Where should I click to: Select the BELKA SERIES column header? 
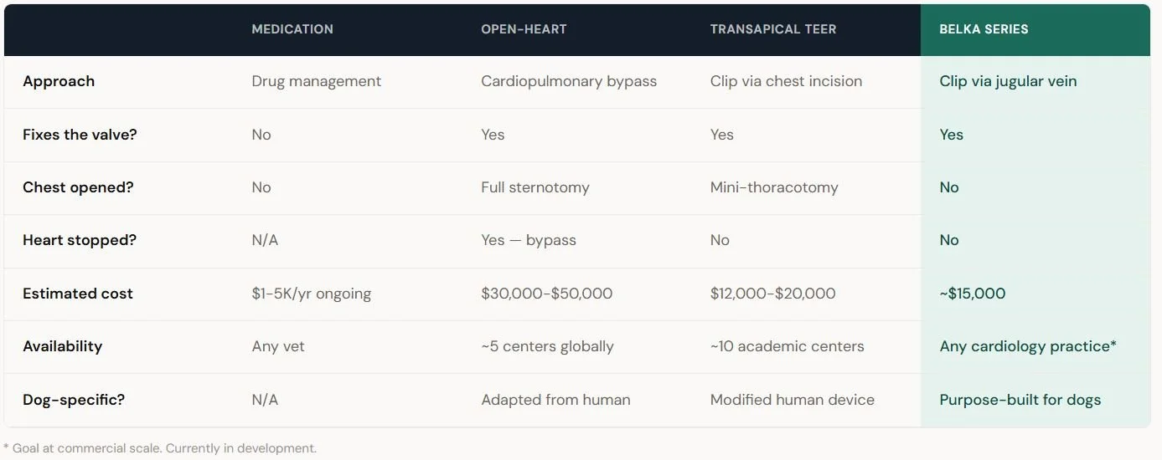click(x=984, y=29)
